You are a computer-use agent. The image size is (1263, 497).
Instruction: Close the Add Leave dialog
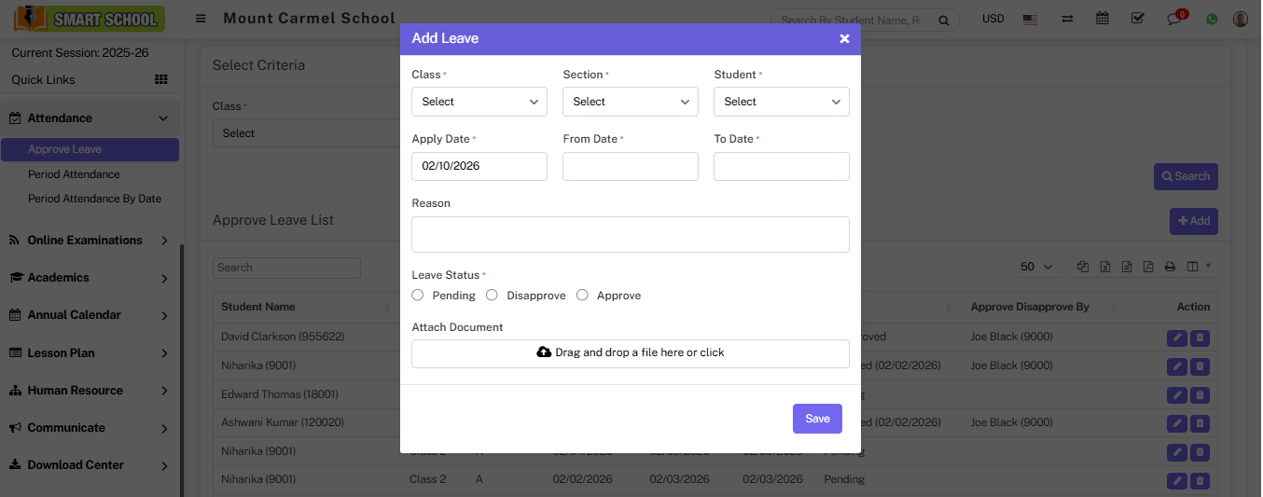[844, 39]
